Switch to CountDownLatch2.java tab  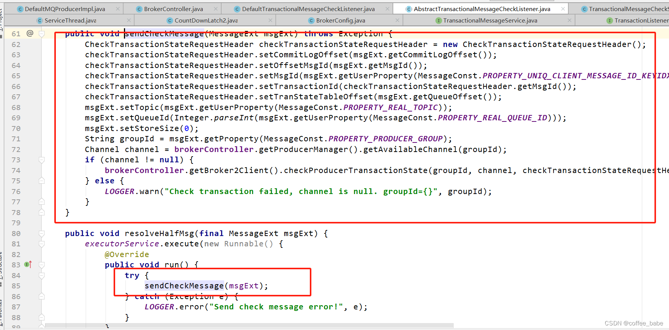click(x=206, y=20)
